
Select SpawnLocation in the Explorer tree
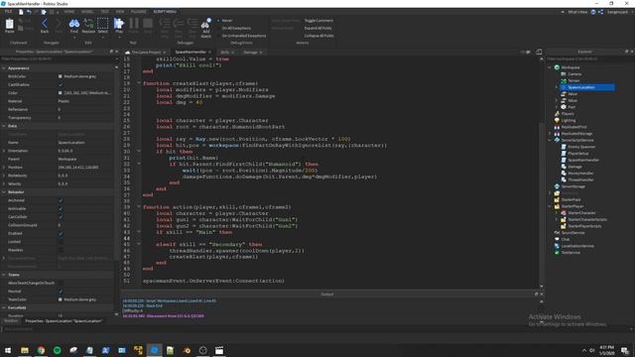[581, 87]
